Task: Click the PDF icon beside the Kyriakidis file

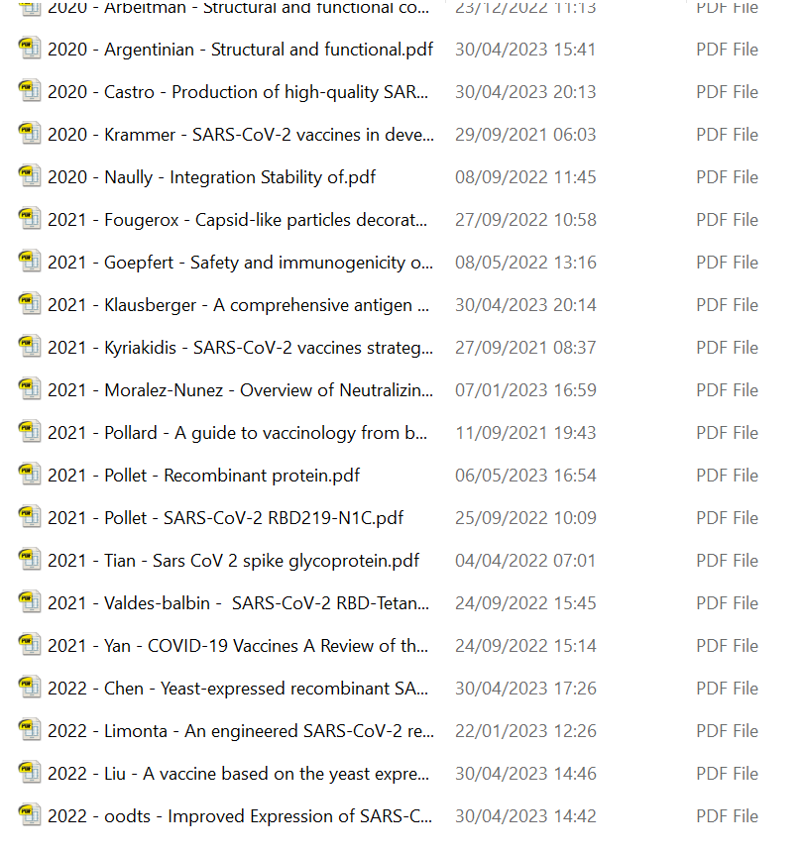Action: click(x=30, y=347)
